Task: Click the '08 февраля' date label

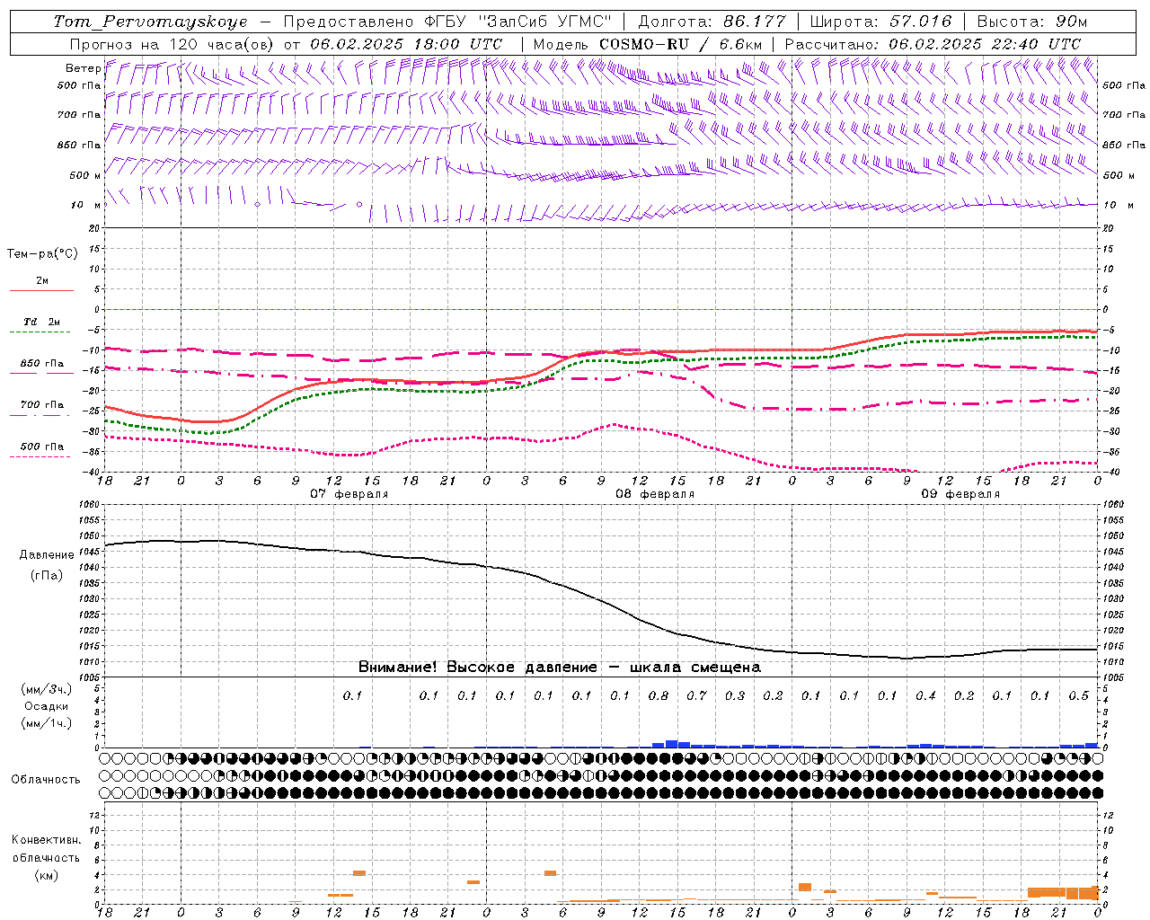Action: [x=655, y=494]
